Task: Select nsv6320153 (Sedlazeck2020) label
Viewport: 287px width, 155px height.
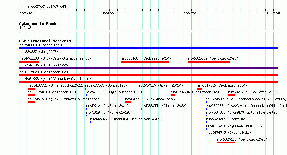Action: click(242, 139)
